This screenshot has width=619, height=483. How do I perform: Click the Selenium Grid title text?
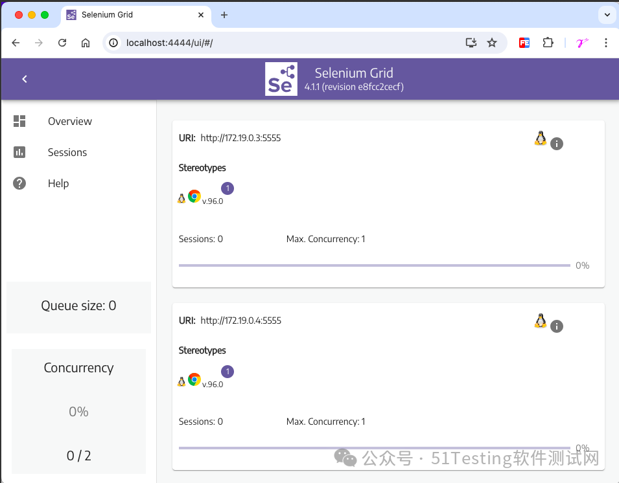click(x=354, y=73)
